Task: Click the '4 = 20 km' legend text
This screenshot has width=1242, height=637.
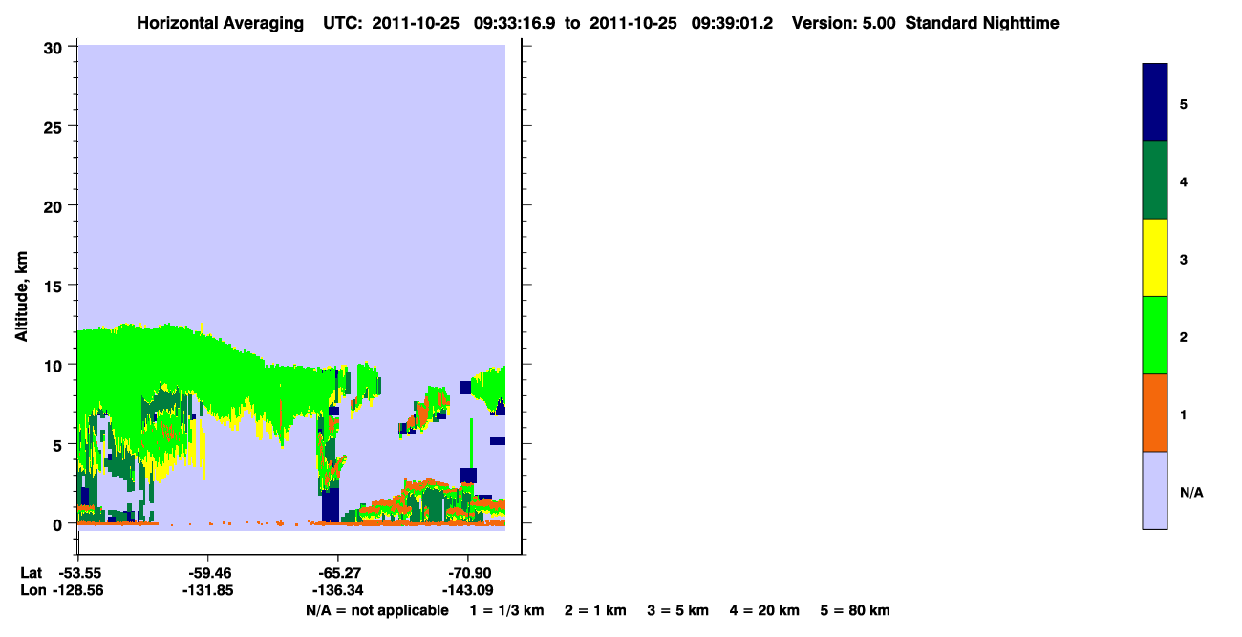Action: 762,610
